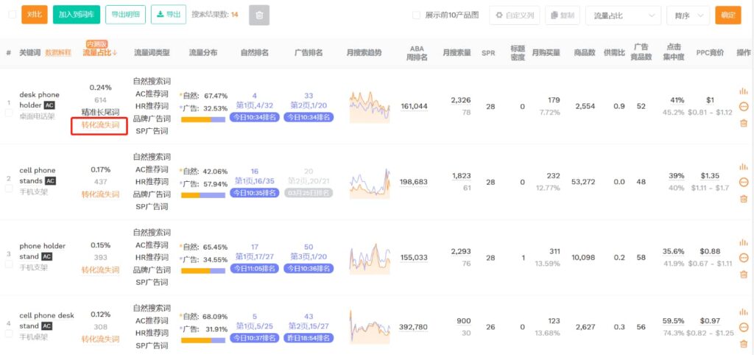Screen dimensions: 754x355
Task: Tick the checkbox for the cell phone stands row
Action: tap(9, 189)
